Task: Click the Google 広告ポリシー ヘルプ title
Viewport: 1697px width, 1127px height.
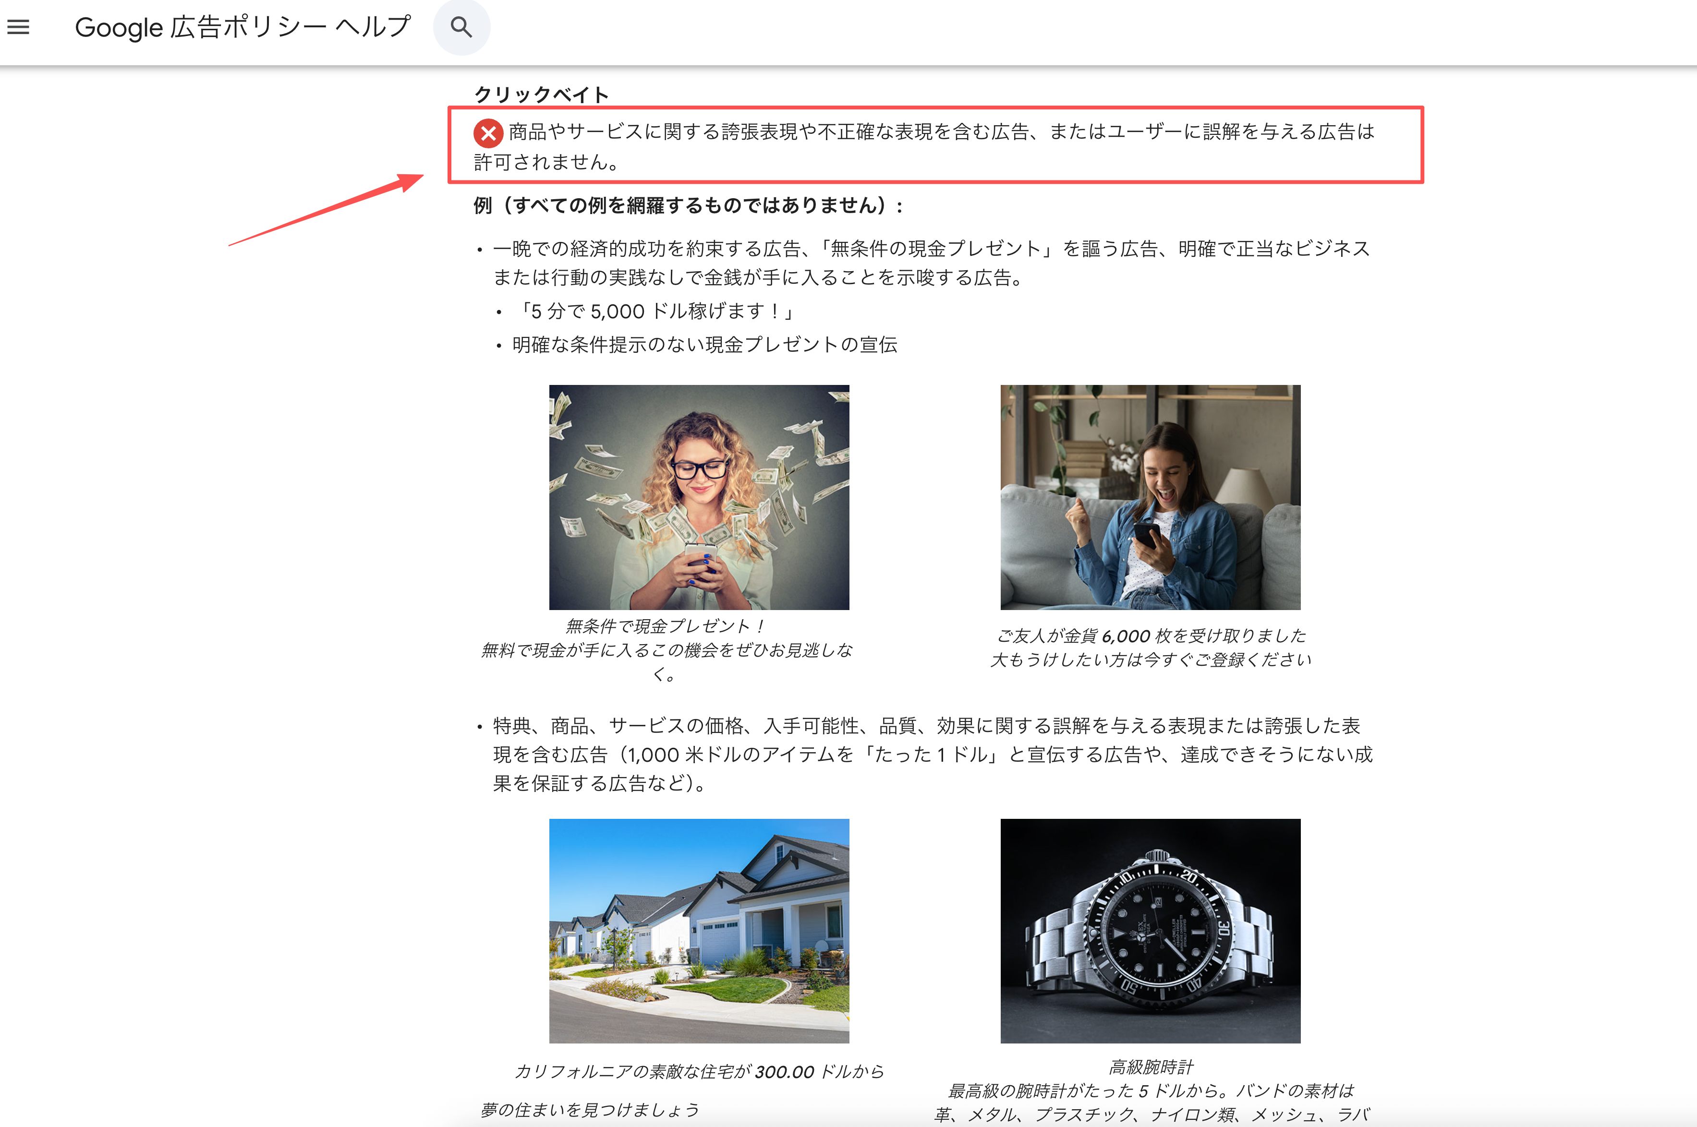Action: click(243, 27)
